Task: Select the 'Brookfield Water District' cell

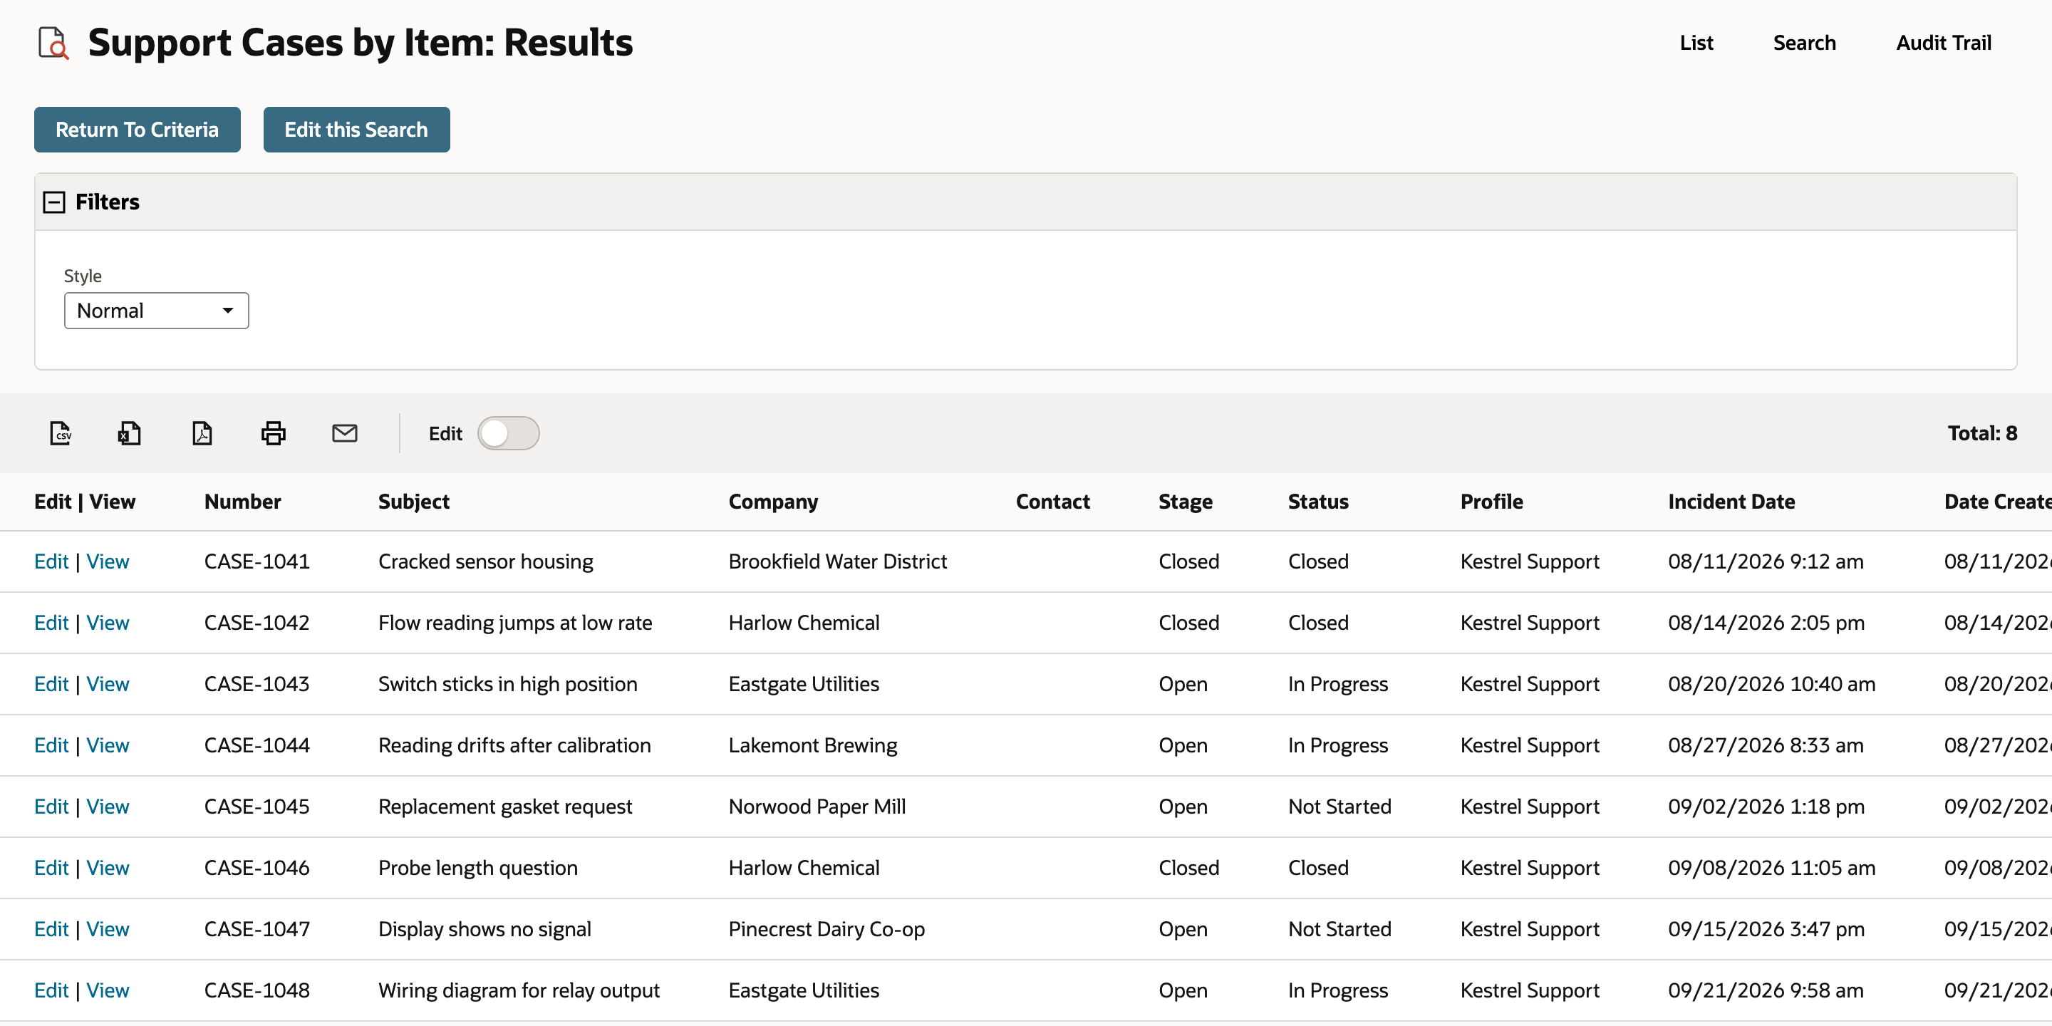Action: [837, 561]
